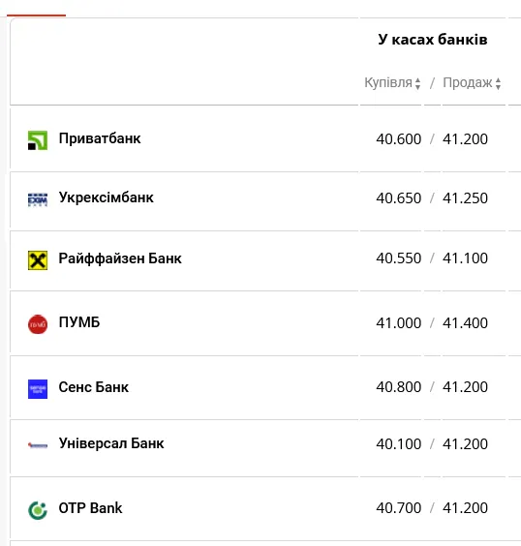Viewport: 521px width, 546px height.
Task: Click the У касах банків heading
Action: pyautogui.click(x=433, y=40)
